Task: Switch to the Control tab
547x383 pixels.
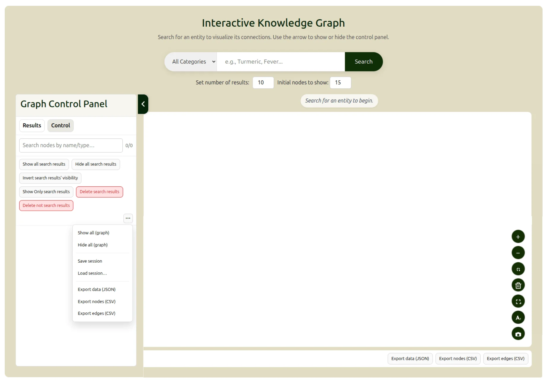Action: tap(60, 125)
